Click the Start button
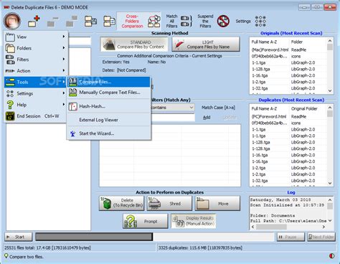Screen dimensions: 340x264 [x=19, y=237]
